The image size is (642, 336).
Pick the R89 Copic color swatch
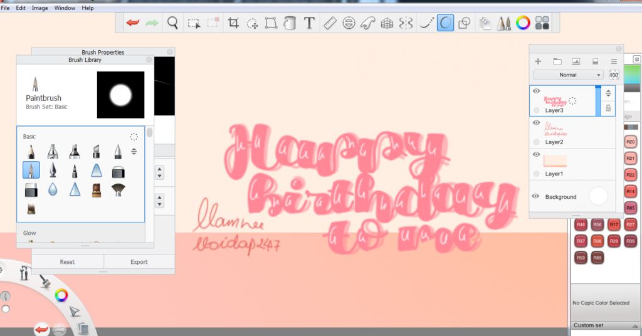pyautogui.click(x=597, y=258)
